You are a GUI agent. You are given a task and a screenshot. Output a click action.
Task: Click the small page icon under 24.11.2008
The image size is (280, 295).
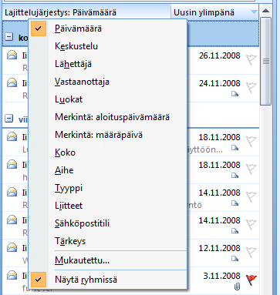pos(234,94)
